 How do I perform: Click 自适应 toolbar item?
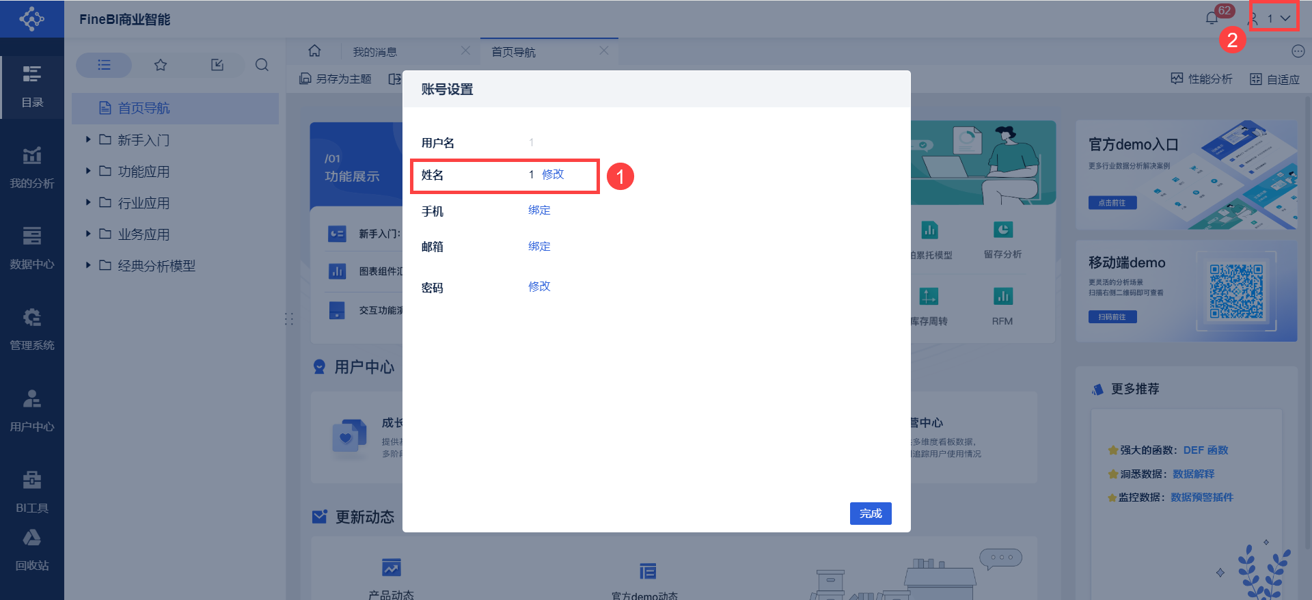1274,79
